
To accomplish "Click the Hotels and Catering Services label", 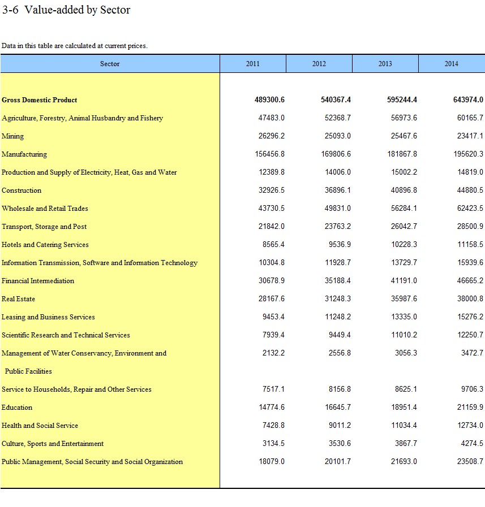I will [45, 245].
